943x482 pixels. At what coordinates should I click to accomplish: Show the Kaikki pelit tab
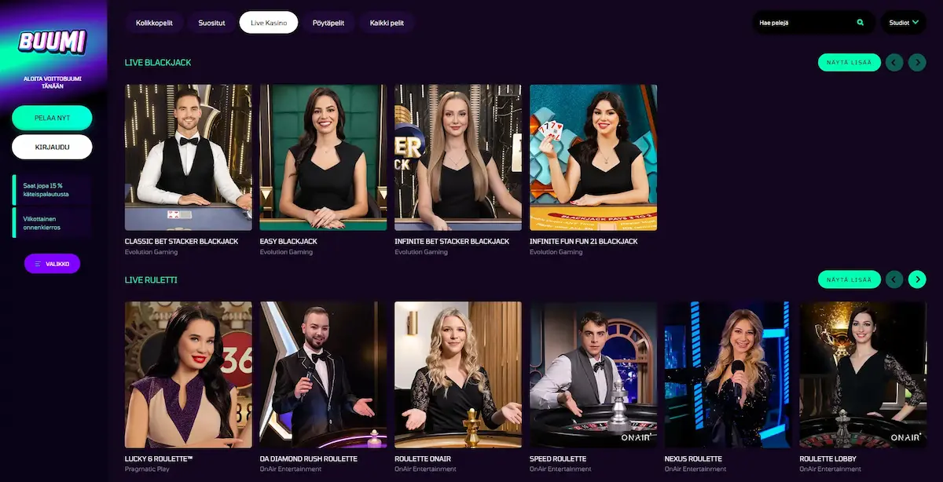387,23
